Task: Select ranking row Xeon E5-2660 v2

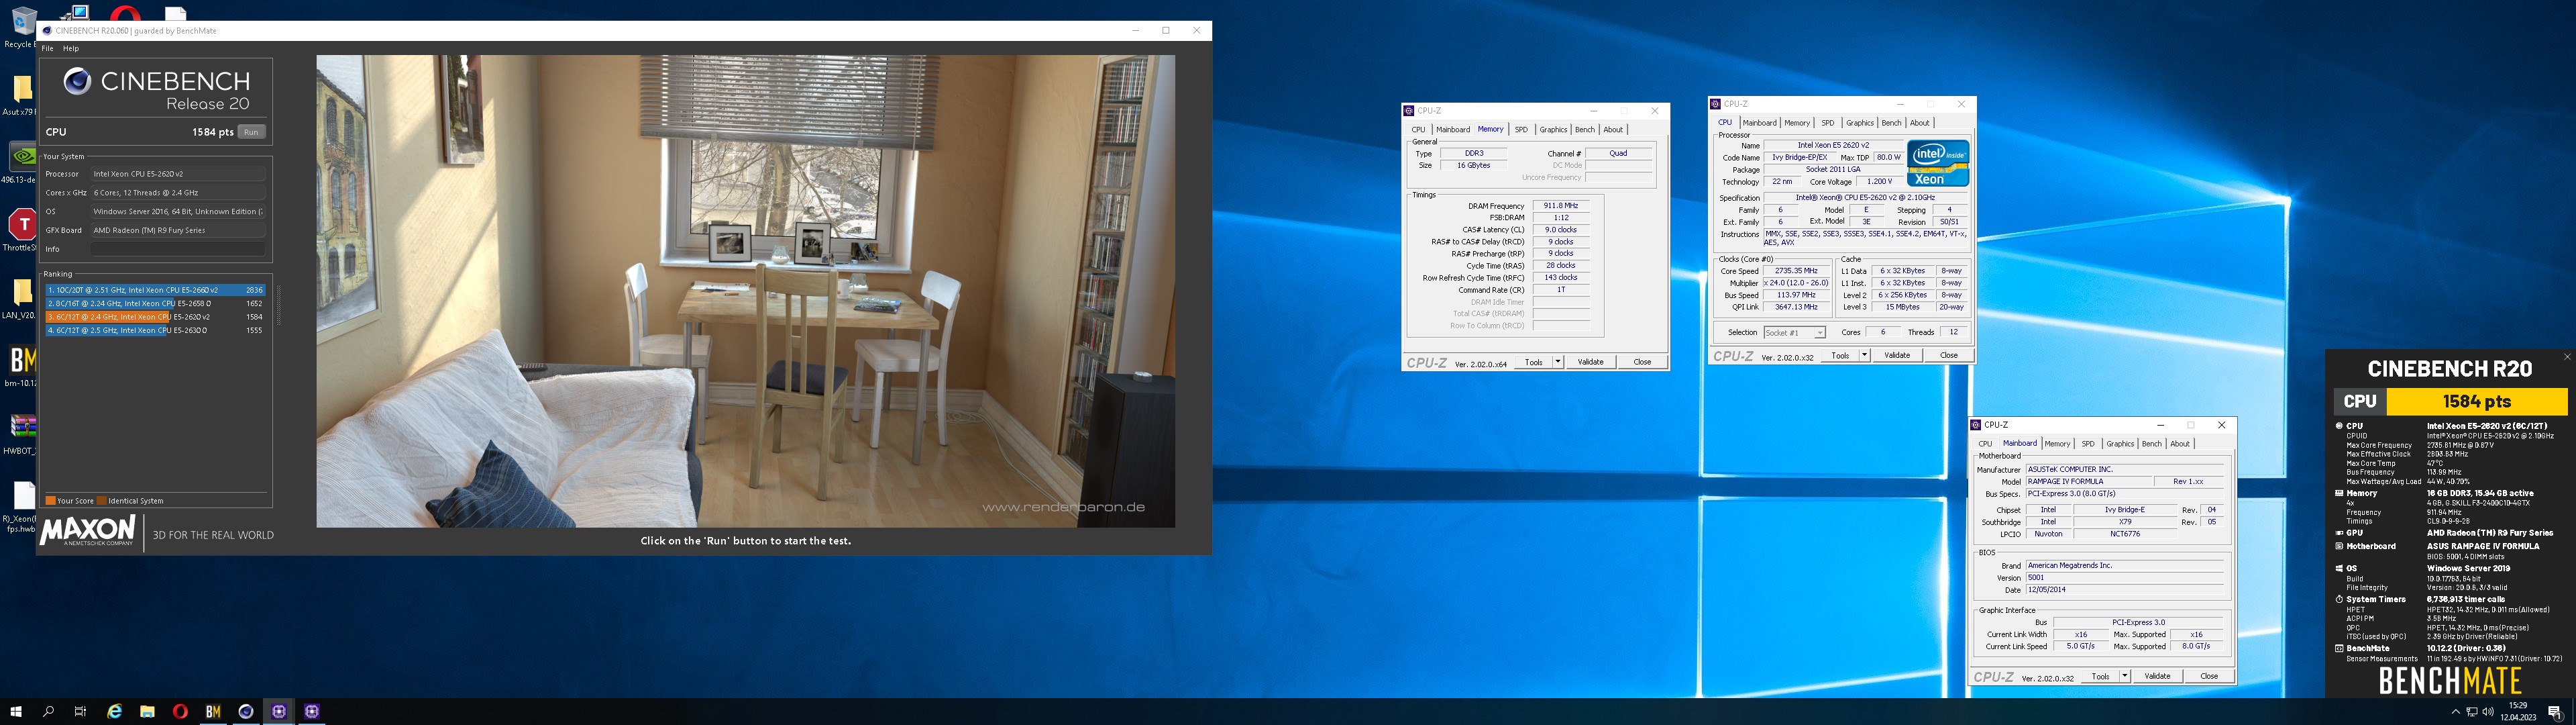Action: [x=155, y=291]
